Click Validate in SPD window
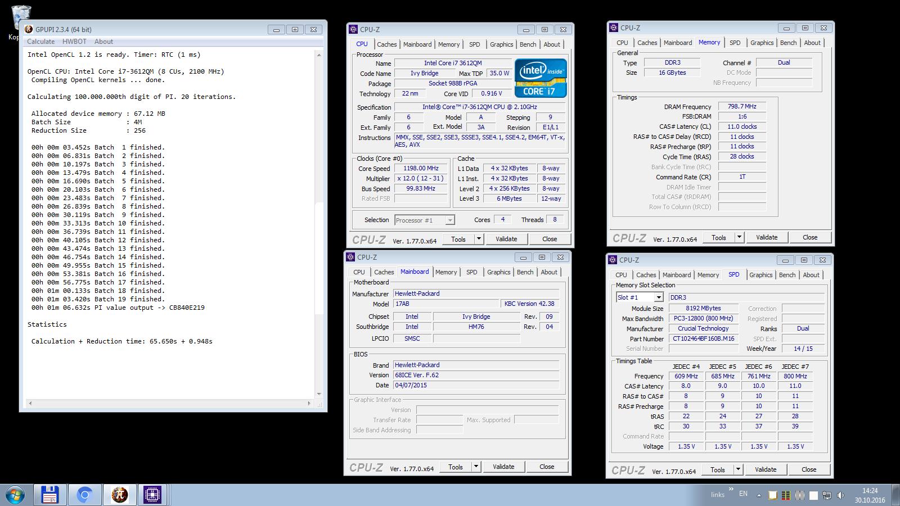The height and width of the screenshot is (506, 900). [766, 469]
